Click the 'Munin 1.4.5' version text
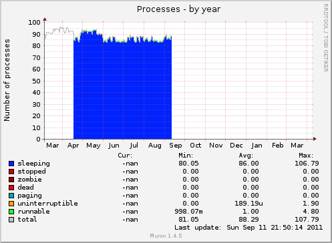Screen dimensions: 332x243 [166, 236]
